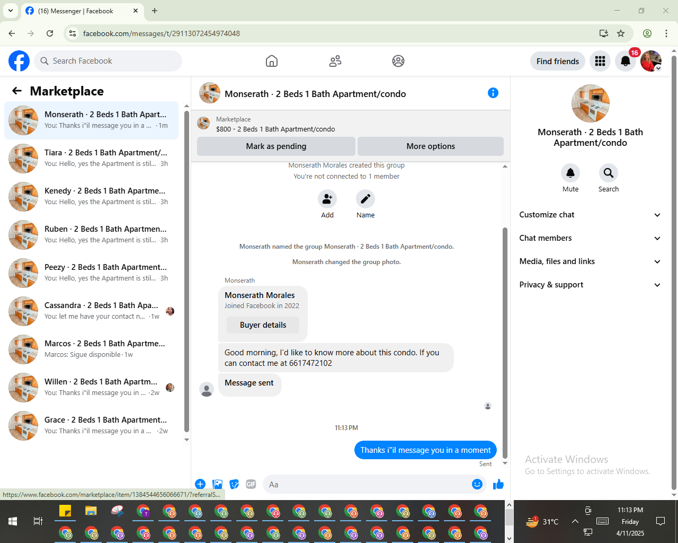Screen dimensions: 678x543
Task: Open the emoji picker
Action: pyautogui.click(x=477, y=484)
